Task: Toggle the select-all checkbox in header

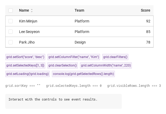Action: (11, 11)
